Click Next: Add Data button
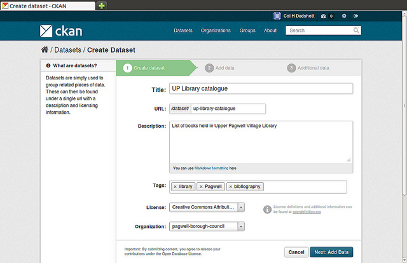Image resolution: width=407 pixels, height=263 pixels. [331, 252]
